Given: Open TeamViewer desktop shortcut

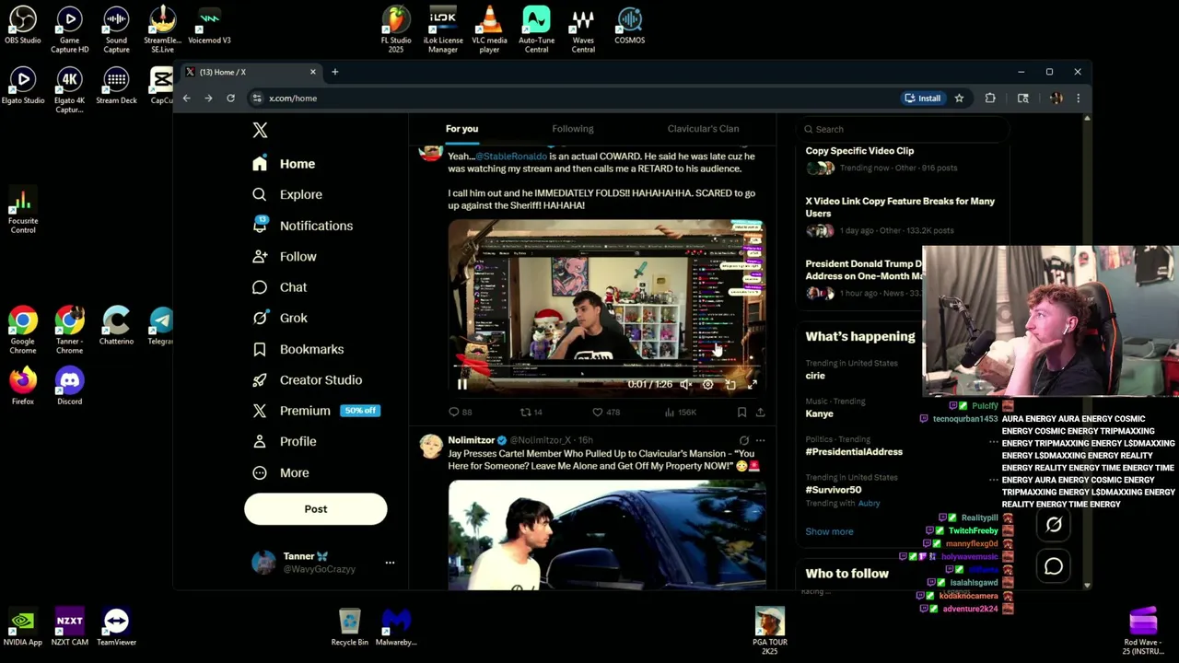Looking at the screenshot, I should click(x=116, y=626).
